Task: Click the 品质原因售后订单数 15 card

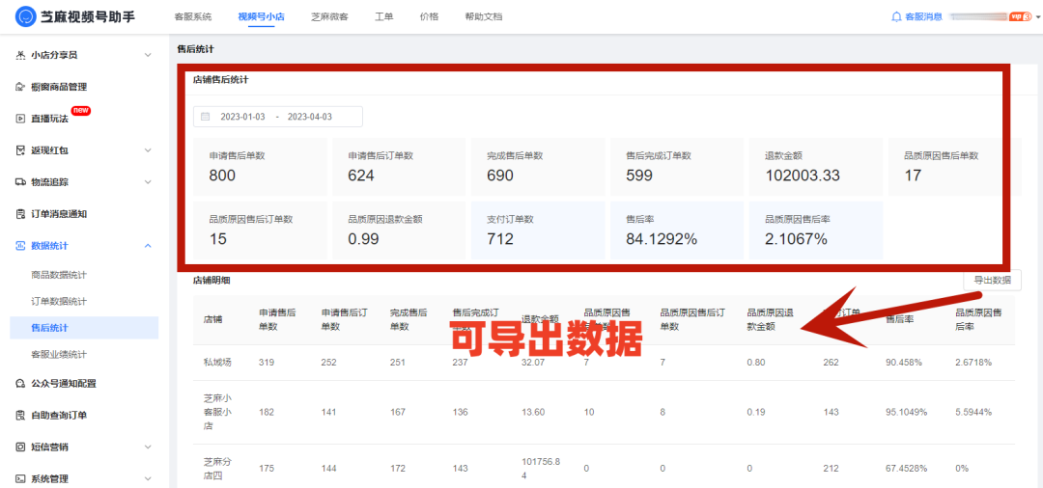Action: [260, 230]
